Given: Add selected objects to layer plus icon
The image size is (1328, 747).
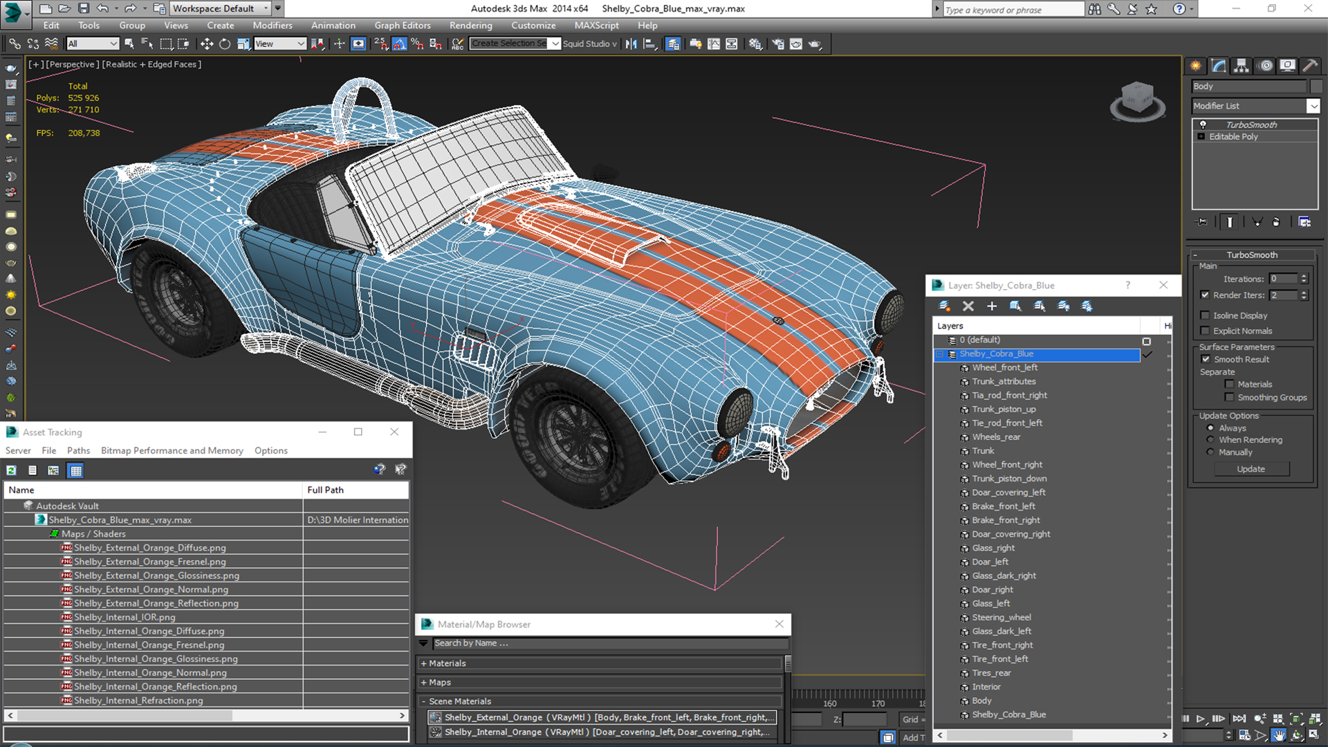Looking at the screenshot, I should pyautogui.click(x=992, y=306).
